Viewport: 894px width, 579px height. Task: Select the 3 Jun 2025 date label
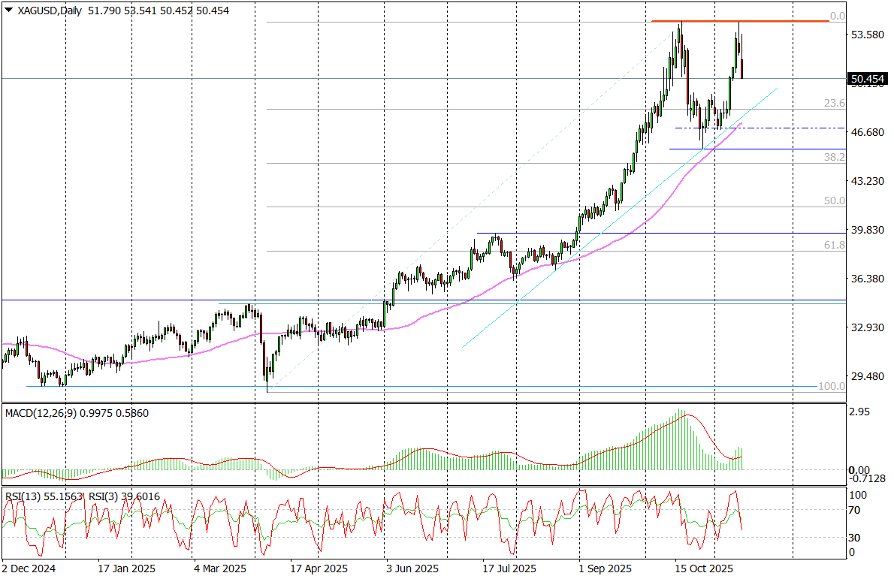pos(412,568)
